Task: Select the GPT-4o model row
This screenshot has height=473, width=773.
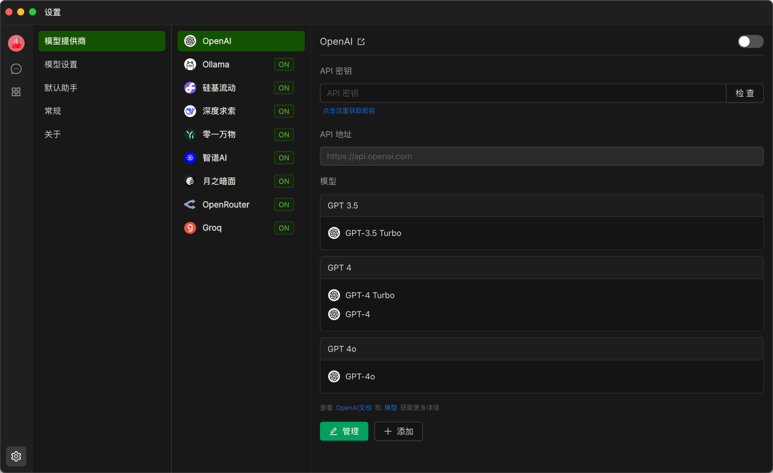Action: point(542,376)
